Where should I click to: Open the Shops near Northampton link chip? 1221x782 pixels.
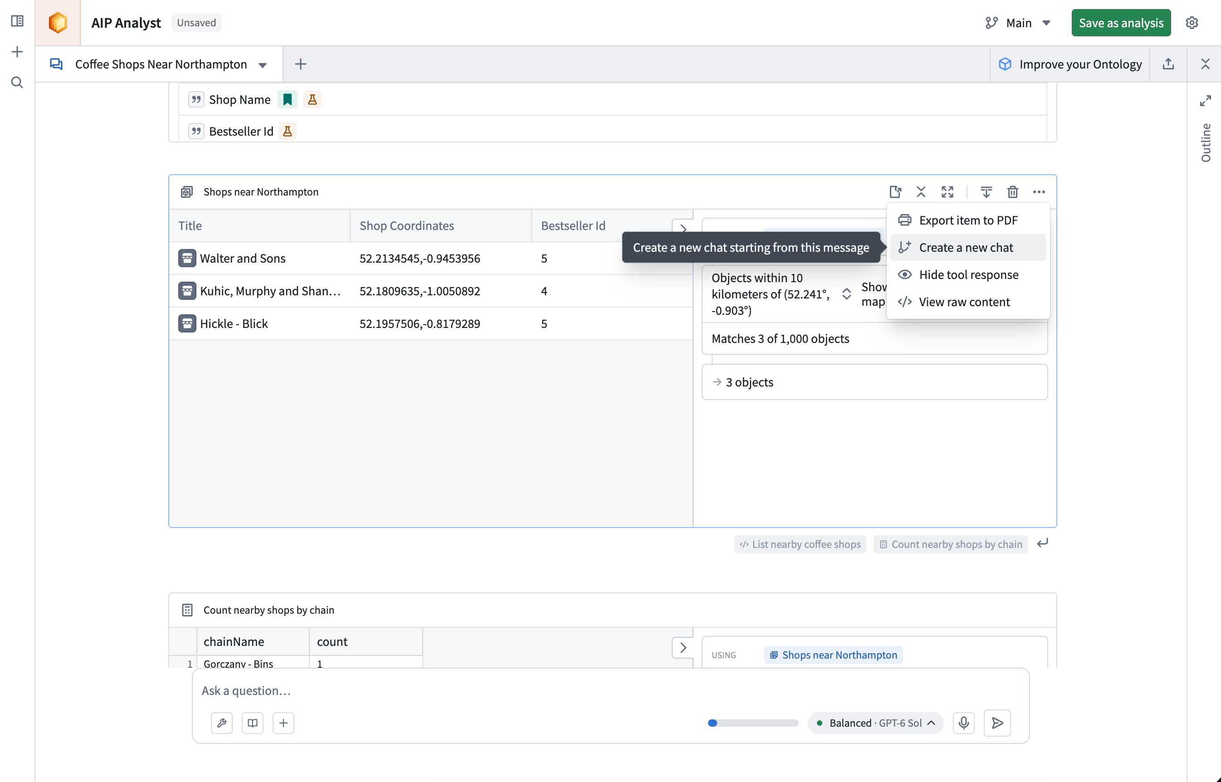834,655
